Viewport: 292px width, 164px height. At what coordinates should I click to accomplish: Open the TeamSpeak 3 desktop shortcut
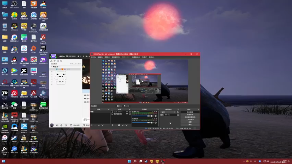click(x=43, y=95)
